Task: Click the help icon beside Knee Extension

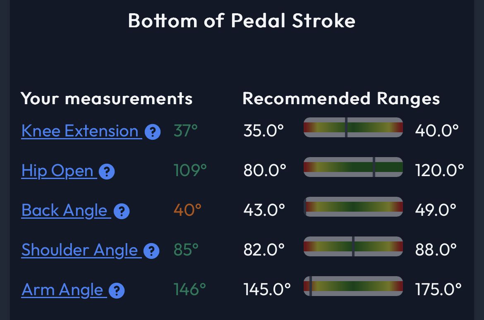Action: (x=153, y=132)
